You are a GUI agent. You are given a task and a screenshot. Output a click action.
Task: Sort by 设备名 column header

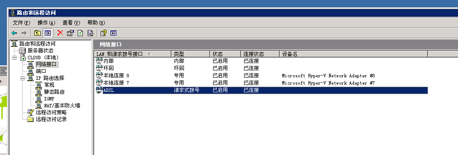click(354, 54)
